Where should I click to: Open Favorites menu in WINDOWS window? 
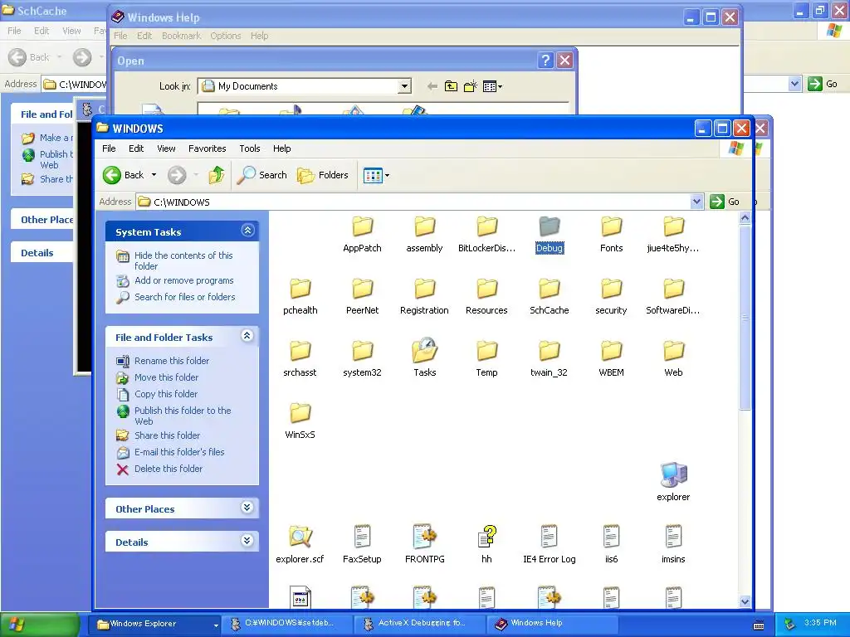[207, 148]
